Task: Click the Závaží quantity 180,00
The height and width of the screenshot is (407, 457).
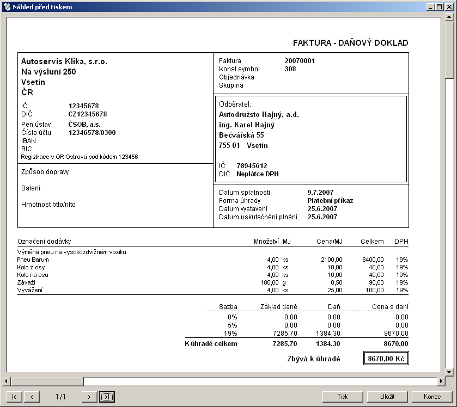Action: tap(270, 282)
